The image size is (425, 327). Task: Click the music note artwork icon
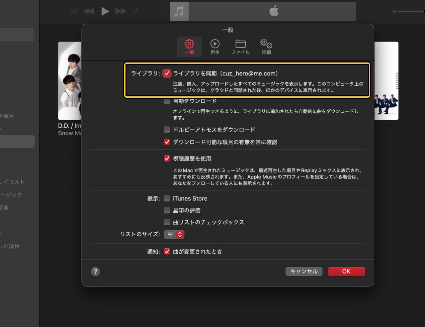tap(179, 12)
